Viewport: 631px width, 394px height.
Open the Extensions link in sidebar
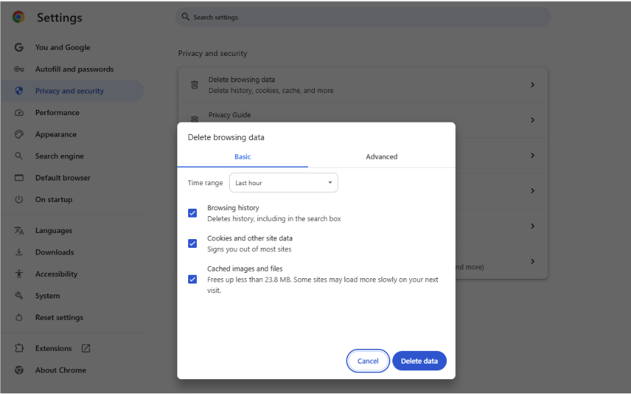pyautogui.click(x=53, y=348)
